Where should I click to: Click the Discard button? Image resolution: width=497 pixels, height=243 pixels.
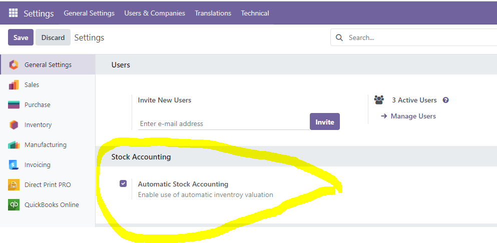click(53, 37)
